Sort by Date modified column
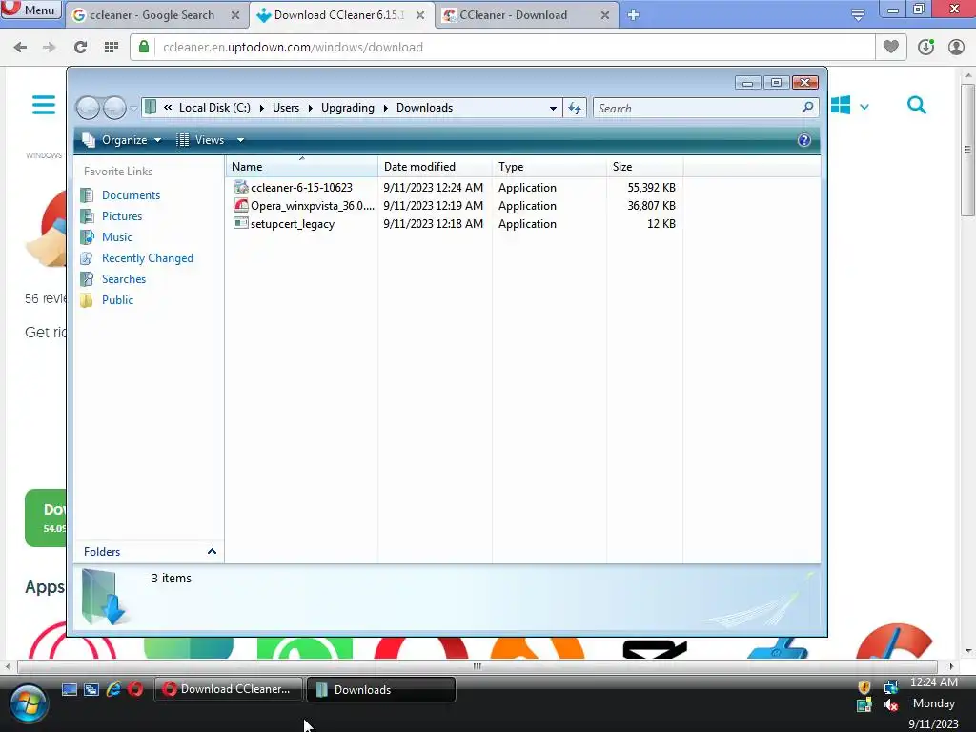This screenshot has width=976, height=732. pos(435,166)
